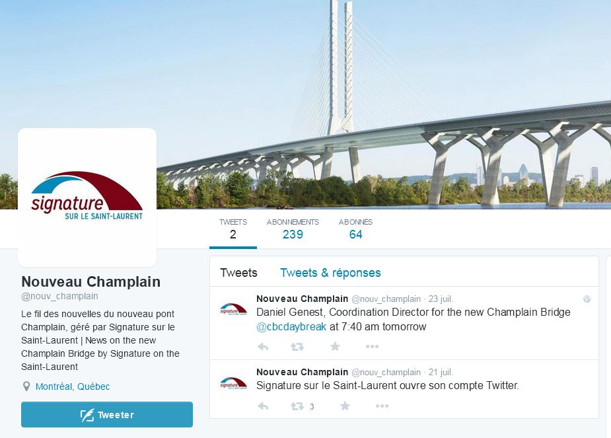Click the globe icon on first tweet

coord(587,299)
